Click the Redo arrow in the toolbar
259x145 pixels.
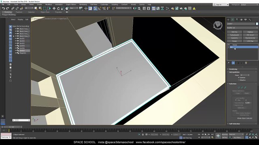click(x=8, y=8)
